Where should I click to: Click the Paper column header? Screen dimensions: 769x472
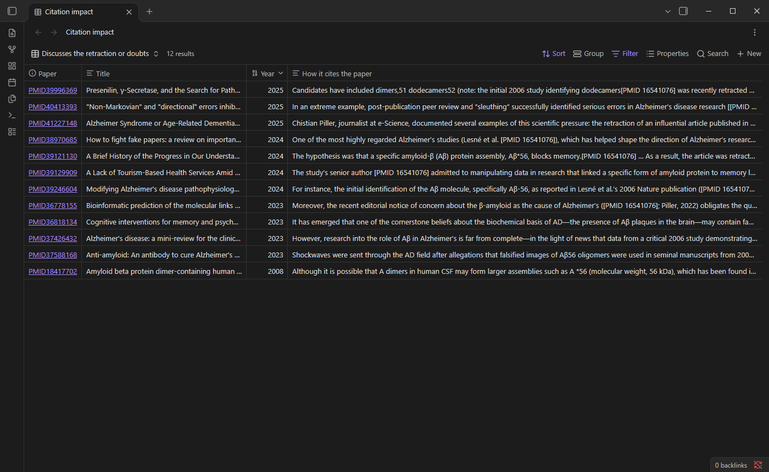point(53,74)
